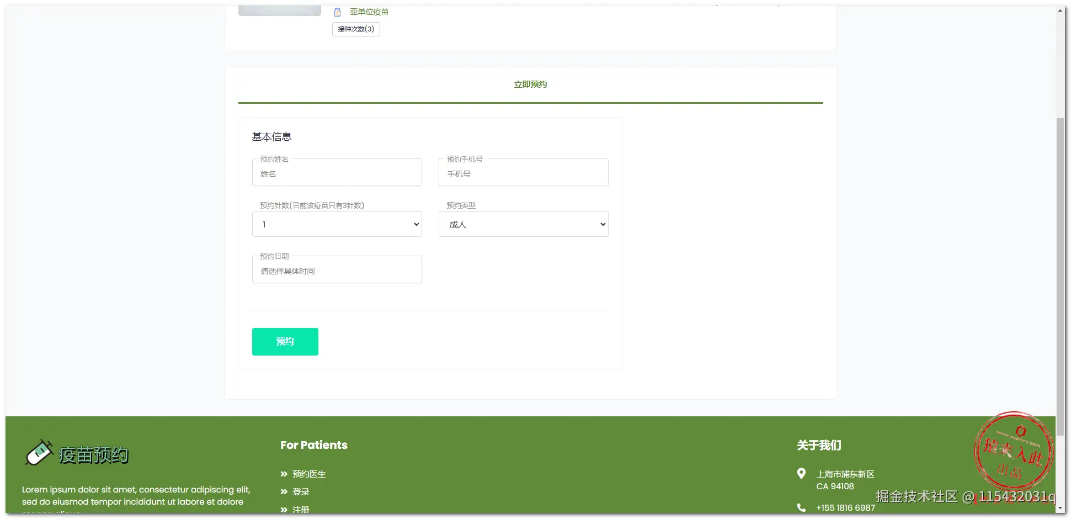
Task: Click the 疫苗预约 footer logo text
Action: pos(93,455)
